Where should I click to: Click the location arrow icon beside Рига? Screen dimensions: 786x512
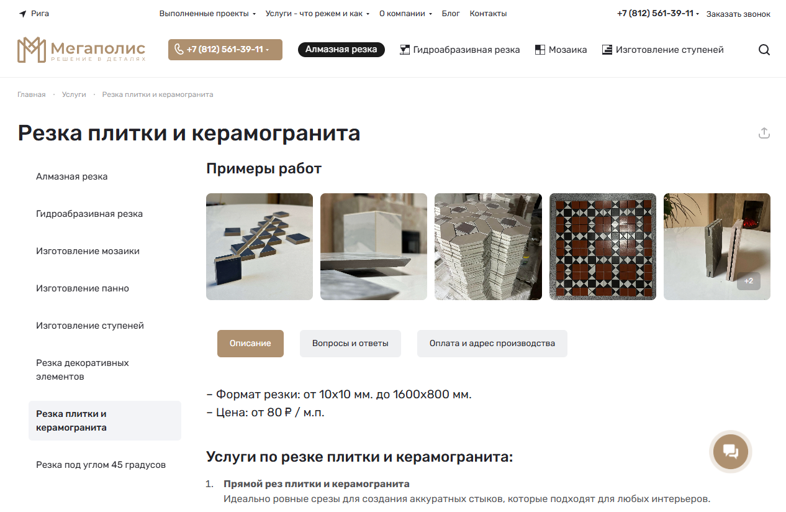(x=22, y=14)
